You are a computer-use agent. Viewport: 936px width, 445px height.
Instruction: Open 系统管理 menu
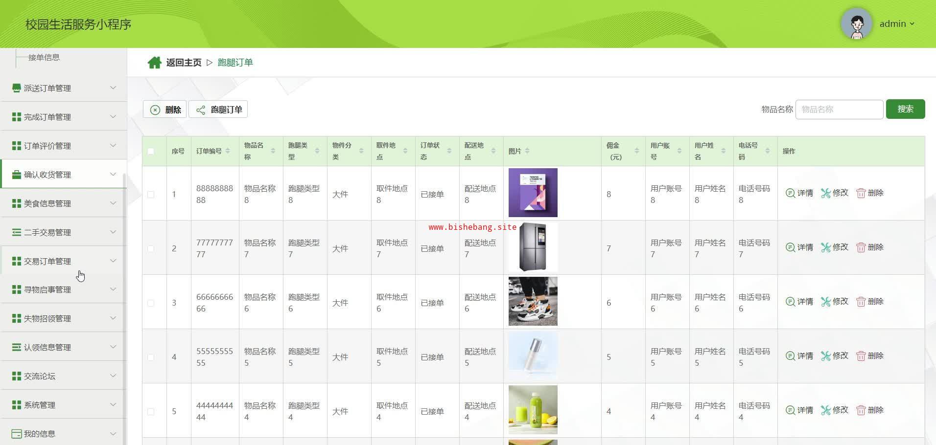click(x=64, y=405)
